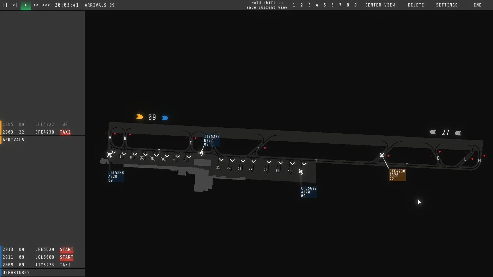This screenshot has height=277, width=493.
Task: Toggle the orange arrival arrow at runway 09
Action: click(x=140, y=117)
